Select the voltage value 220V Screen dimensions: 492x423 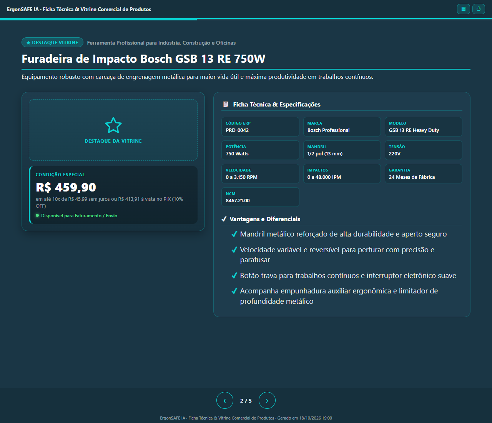(395, 154)
